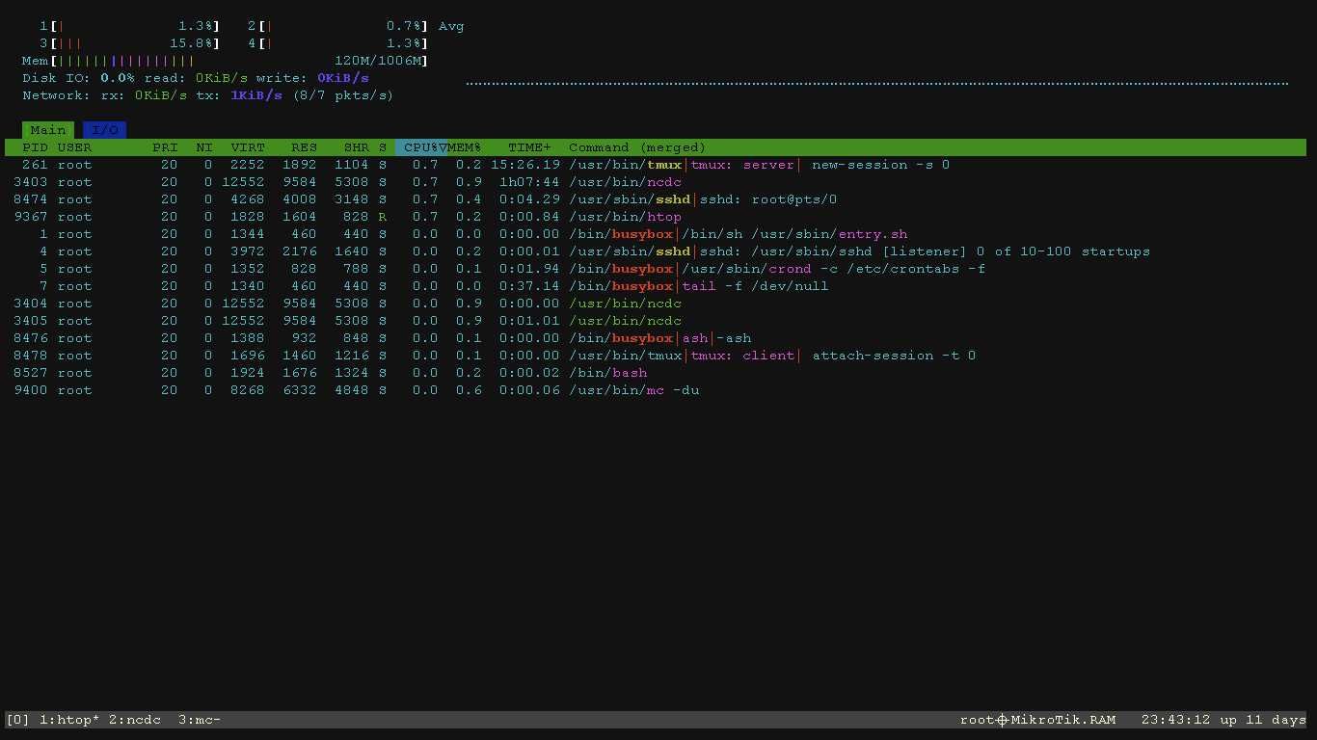1317x740 pixels.
Task: Click the Avg meter label
Action: click(451, 26)
